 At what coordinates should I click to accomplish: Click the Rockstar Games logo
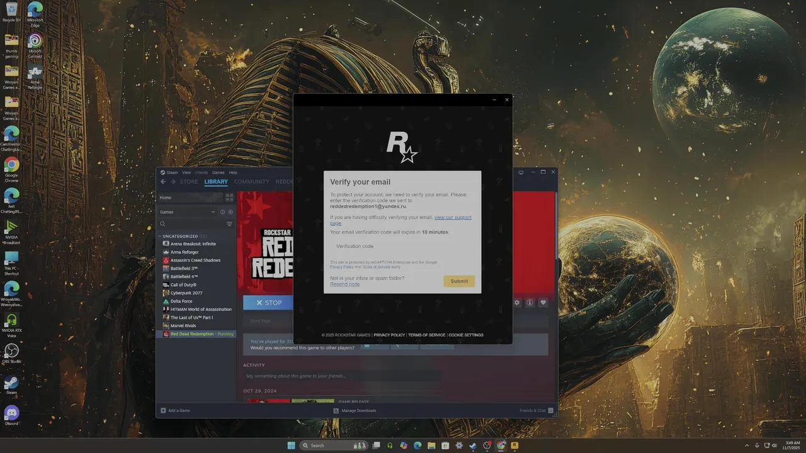pyautogui.click(x=402, y=147)
